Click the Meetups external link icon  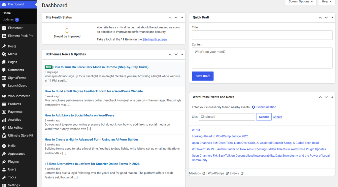click(x=204, y=173)
